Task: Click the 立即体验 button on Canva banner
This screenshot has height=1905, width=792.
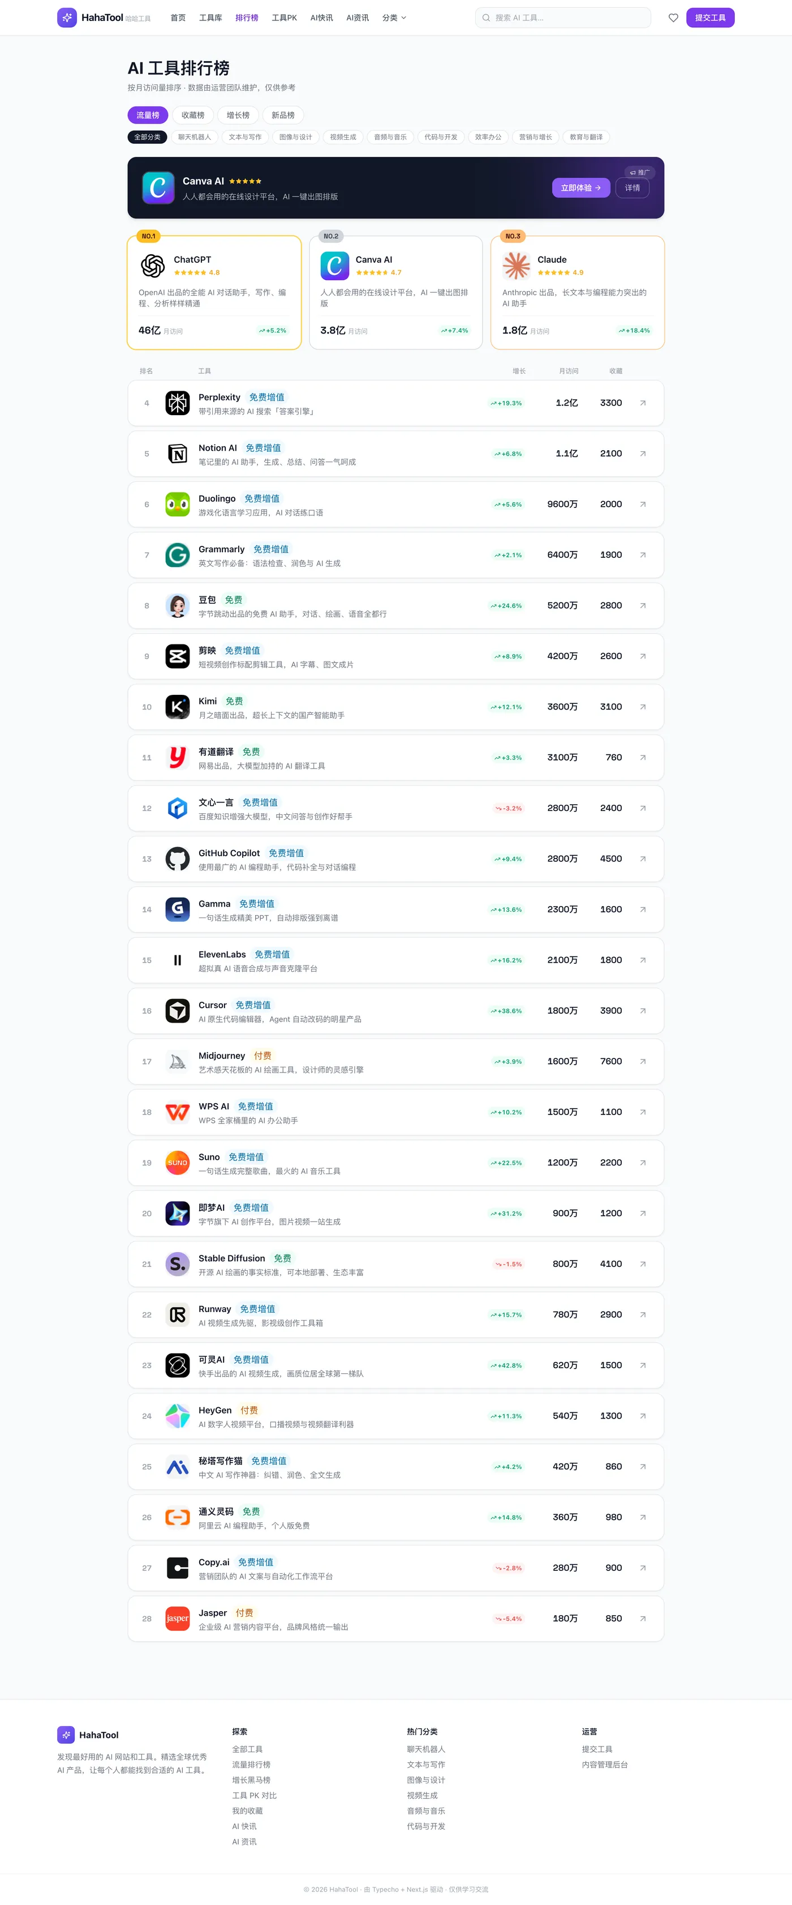Action: click(x=580, y=188)
